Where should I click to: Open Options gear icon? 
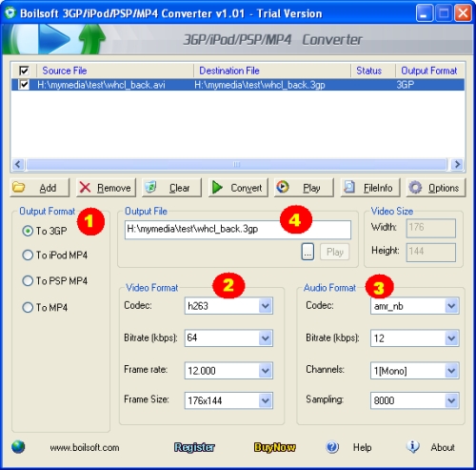(x=415, y=188)
